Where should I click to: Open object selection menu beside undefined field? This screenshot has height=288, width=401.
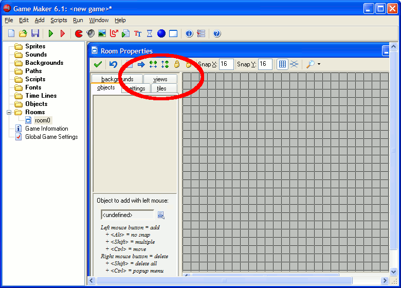point(161,215)
